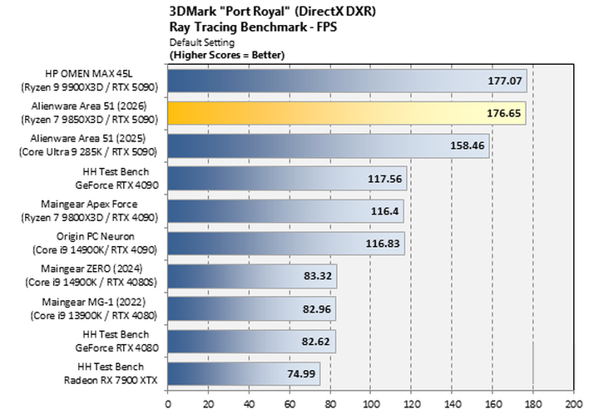Select the 'HH Test Bench GeForce RTX 4090' label
589x414 pixels.
(x=116, y=178)
